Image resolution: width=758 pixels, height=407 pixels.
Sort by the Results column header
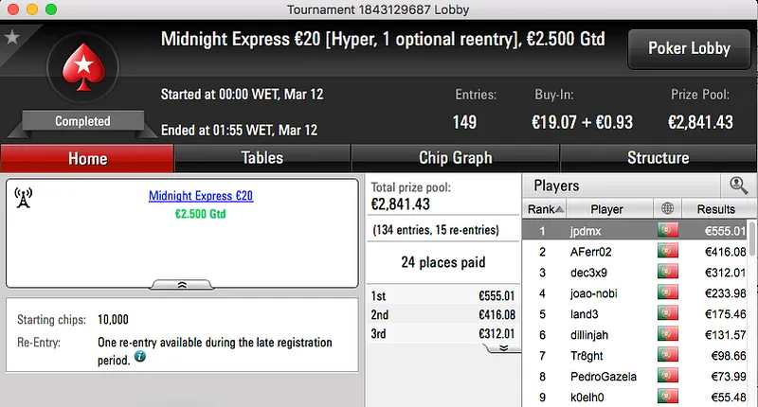(x=715, y=209)
